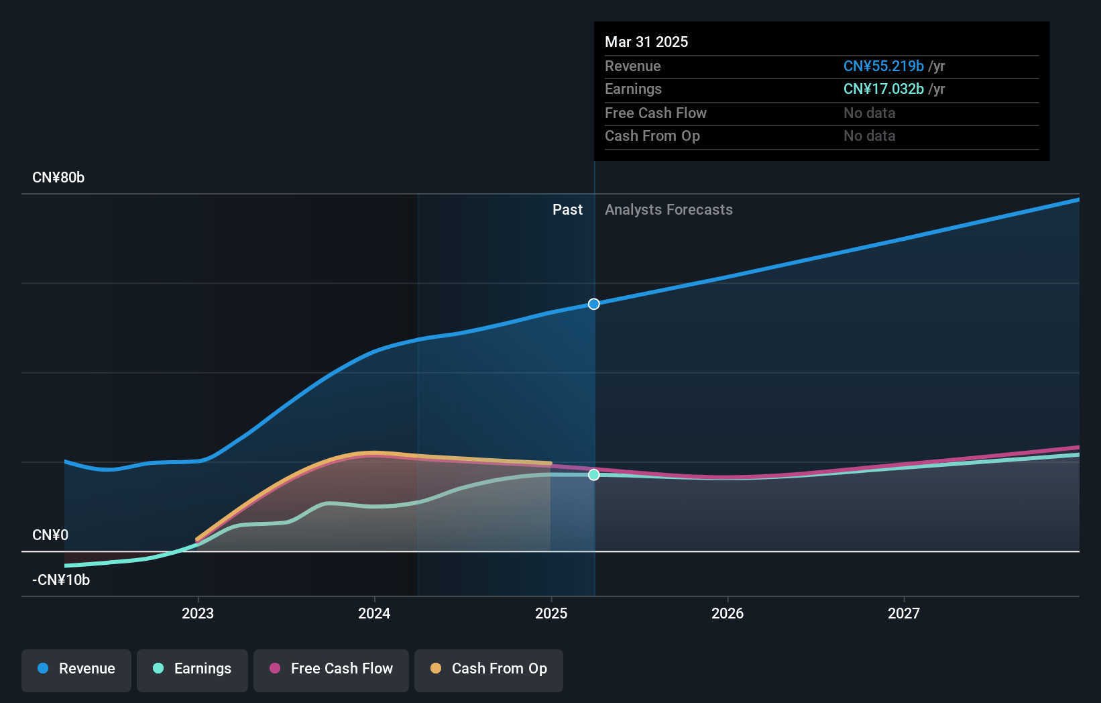Click the CN¥0 y-axis label
This screenshot has width=1101, height=703.
[50, 535]
